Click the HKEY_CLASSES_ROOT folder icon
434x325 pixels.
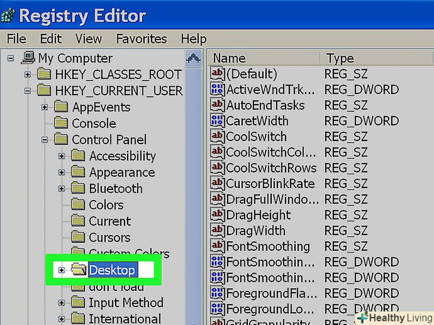[x=44, y=74]
